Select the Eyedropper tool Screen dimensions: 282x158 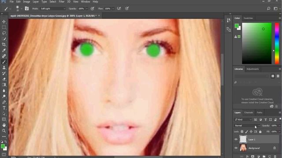4,50
